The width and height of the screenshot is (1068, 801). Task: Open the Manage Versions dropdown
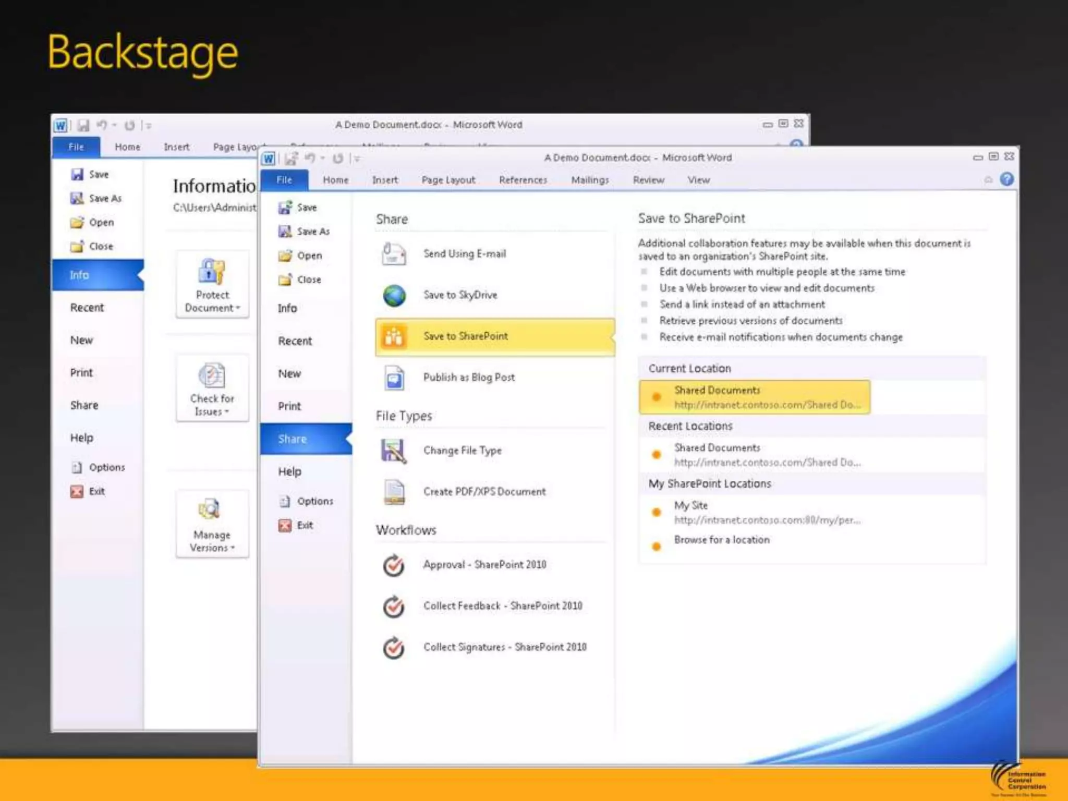(x=212, y=524)
